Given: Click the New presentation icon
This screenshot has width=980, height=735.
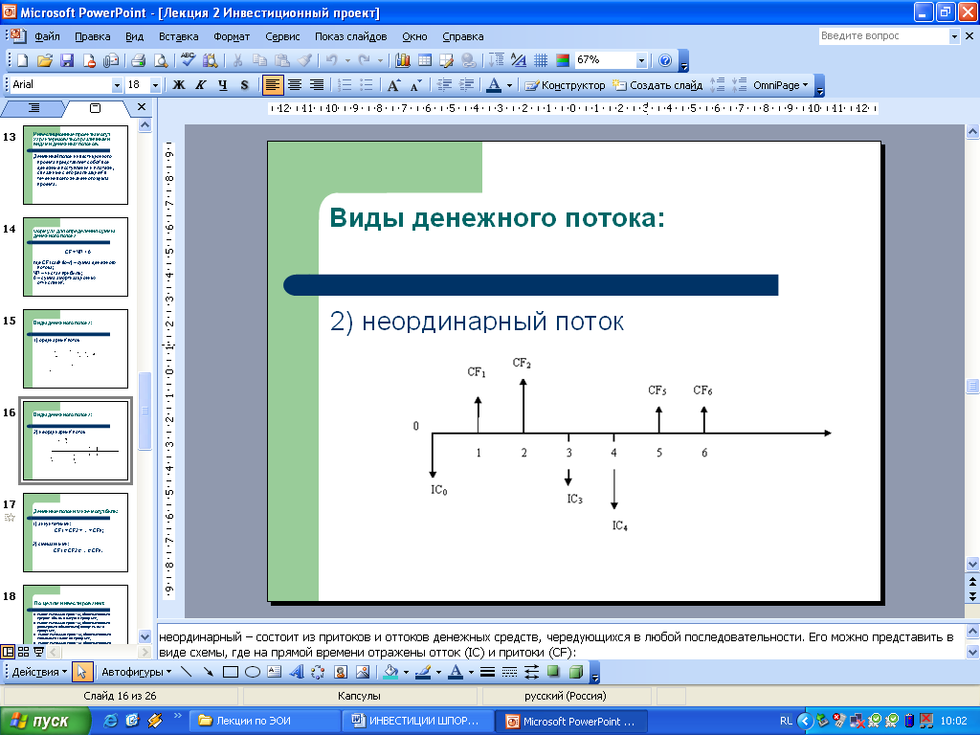Looking at the screenshot, I should (x=23, y=60).
